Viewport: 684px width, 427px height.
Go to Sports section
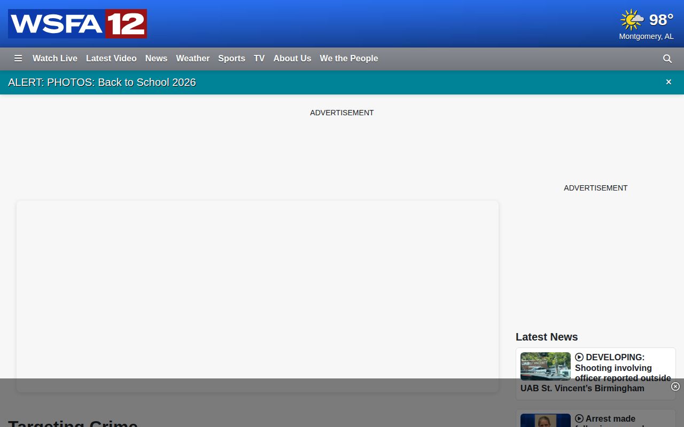tap(231, 59)
